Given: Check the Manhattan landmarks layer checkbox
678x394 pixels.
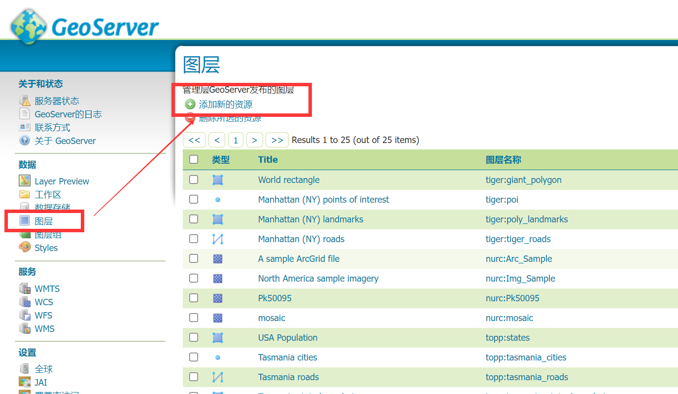Looking at the screenshot, I should [194, 219].
